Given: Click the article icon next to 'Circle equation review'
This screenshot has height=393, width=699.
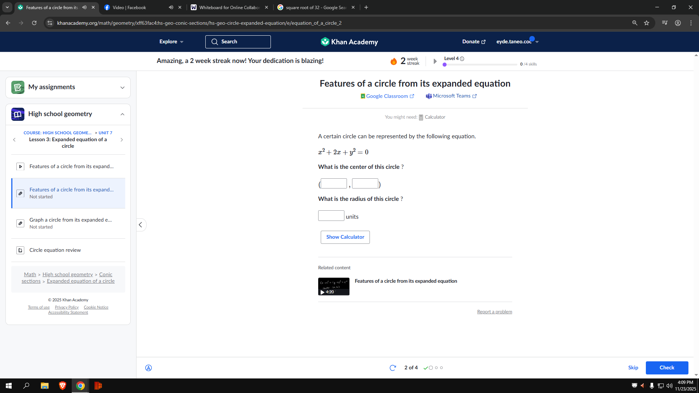Looking at the screenshot, I should [20, 250].
